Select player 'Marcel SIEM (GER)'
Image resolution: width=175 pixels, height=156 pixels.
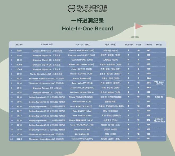82,78
